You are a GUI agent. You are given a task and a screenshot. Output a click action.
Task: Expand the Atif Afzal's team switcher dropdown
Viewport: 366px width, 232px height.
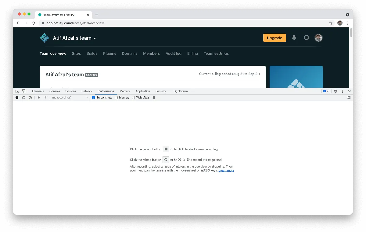click(x=75, y=38)
